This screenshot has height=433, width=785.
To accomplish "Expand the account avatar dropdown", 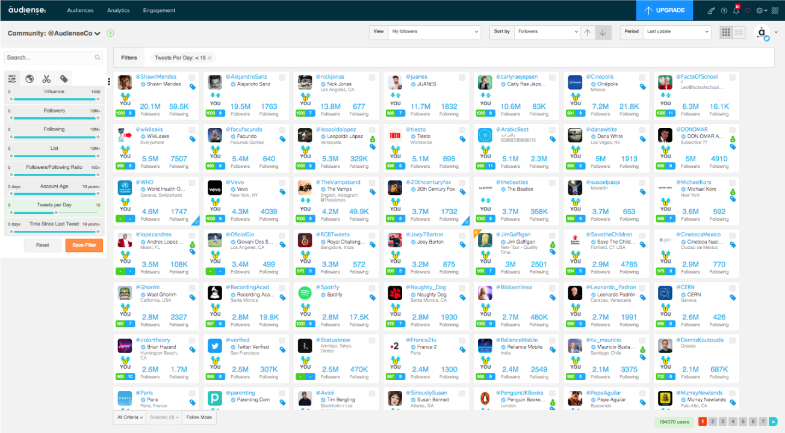I will 776,32.
